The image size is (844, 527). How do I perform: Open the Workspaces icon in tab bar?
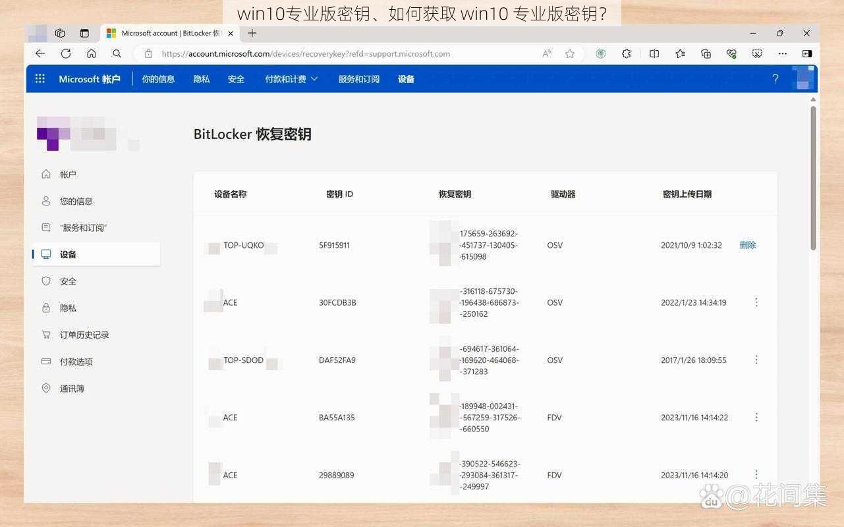pyautogui.click(x=60, y=33)
